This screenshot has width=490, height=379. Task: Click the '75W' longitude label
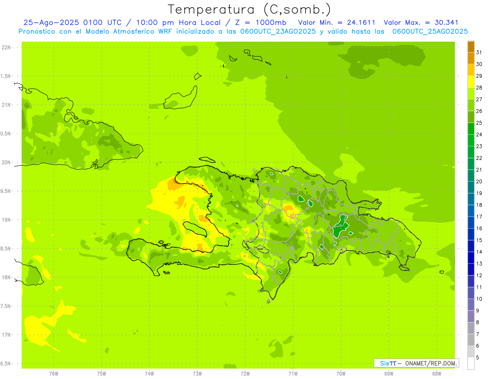[102, 374]
